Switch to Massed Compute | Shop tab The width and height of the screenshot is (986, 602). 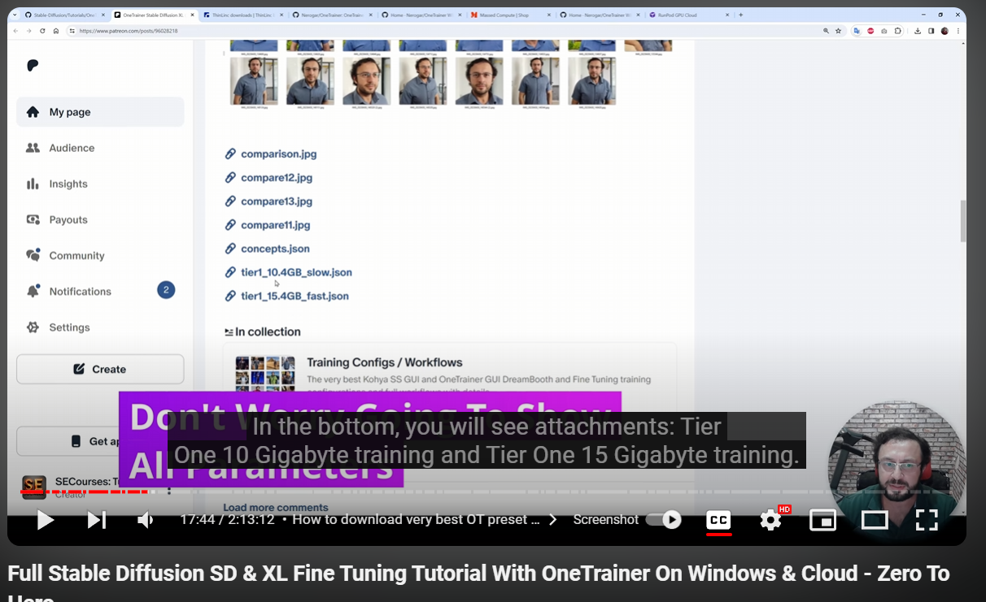point(510,15)
